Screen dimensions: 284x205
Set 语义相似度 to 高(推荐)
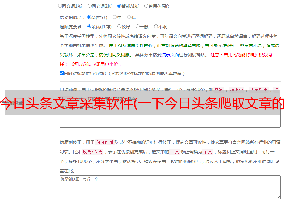click(x=89, y=17)
